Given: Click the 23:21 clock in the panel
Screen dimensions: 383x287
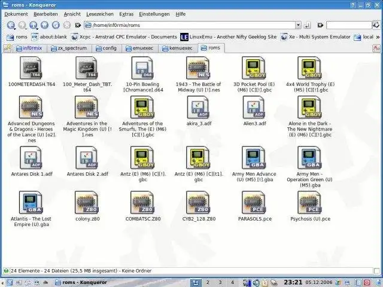Looking at the screenshot, I should point(293,282).
